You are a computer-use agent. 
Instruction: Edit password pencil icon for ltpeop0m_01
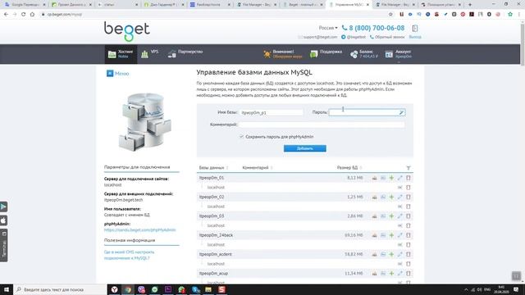[x=400, y=178]
